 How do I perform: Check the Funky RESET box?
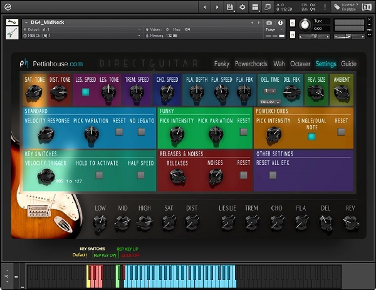pyautogui.click(x=244, y=131)
